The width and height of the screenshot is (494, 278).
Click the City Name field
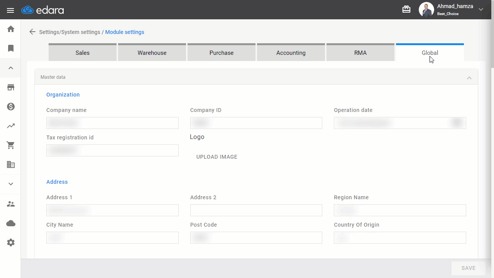(x=112, y=238)
